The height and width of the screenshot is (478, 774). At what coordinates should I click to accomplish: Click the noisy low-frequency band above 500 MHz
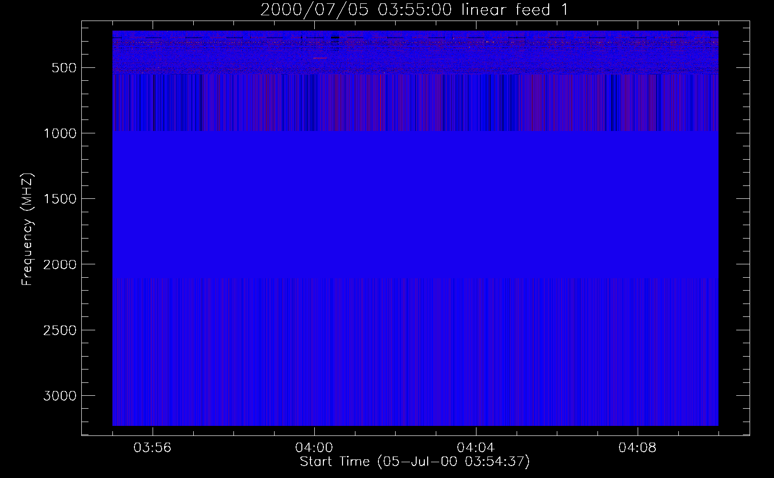[415, 52]
